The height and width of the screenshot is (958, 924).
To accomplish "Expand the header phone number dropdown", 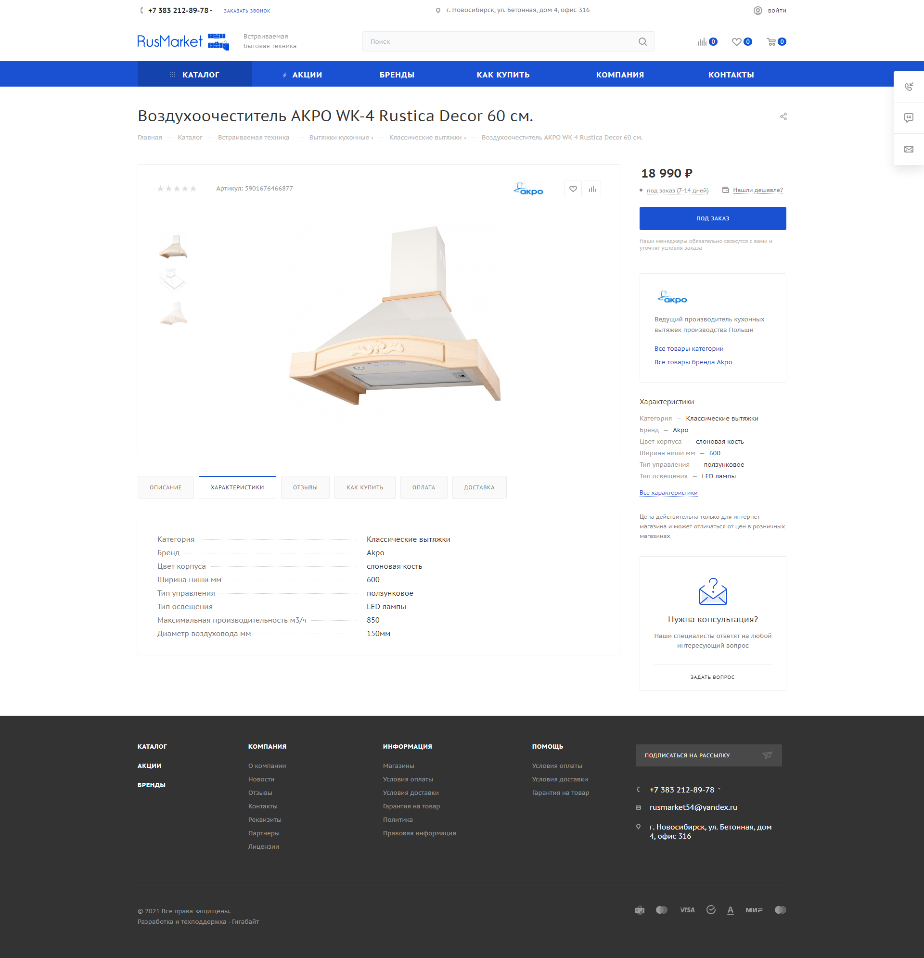I will pyautogui.click(x=211, y=11).
